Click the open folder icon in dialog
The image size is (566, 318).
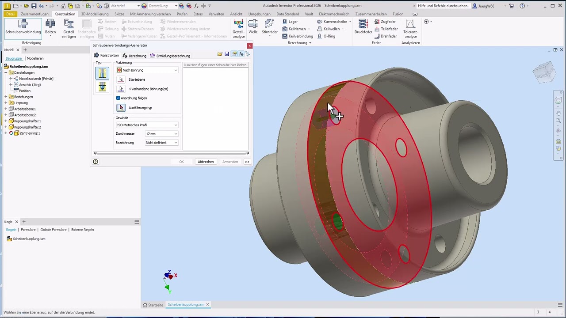pos(220,54)
